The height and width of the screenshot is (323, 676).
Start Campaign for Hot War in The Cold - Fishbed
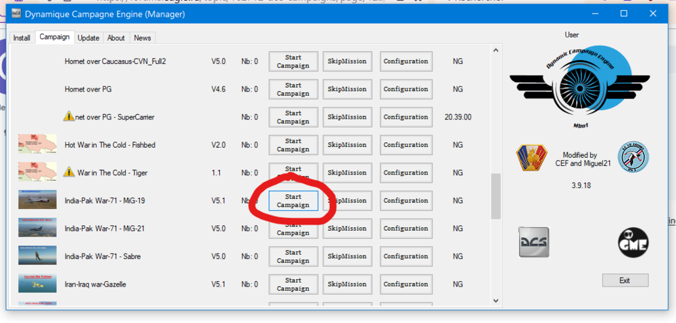(293, 145)
